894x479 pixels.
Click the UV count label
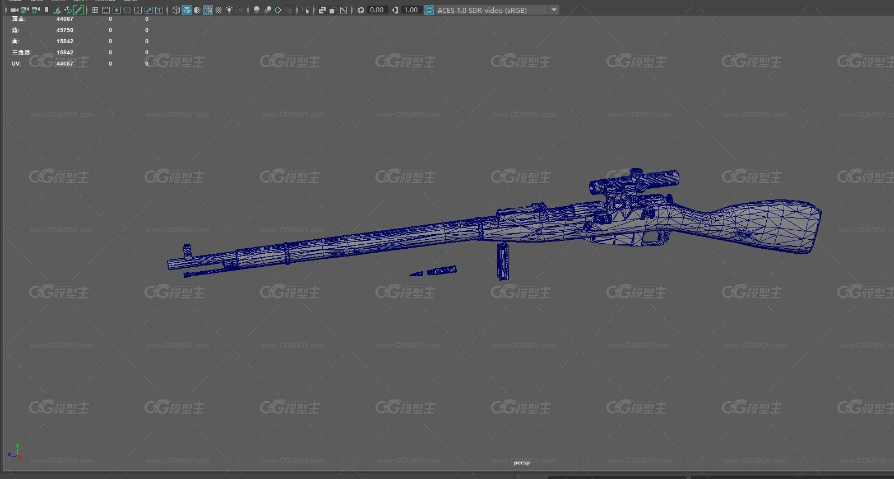[16, 64]
